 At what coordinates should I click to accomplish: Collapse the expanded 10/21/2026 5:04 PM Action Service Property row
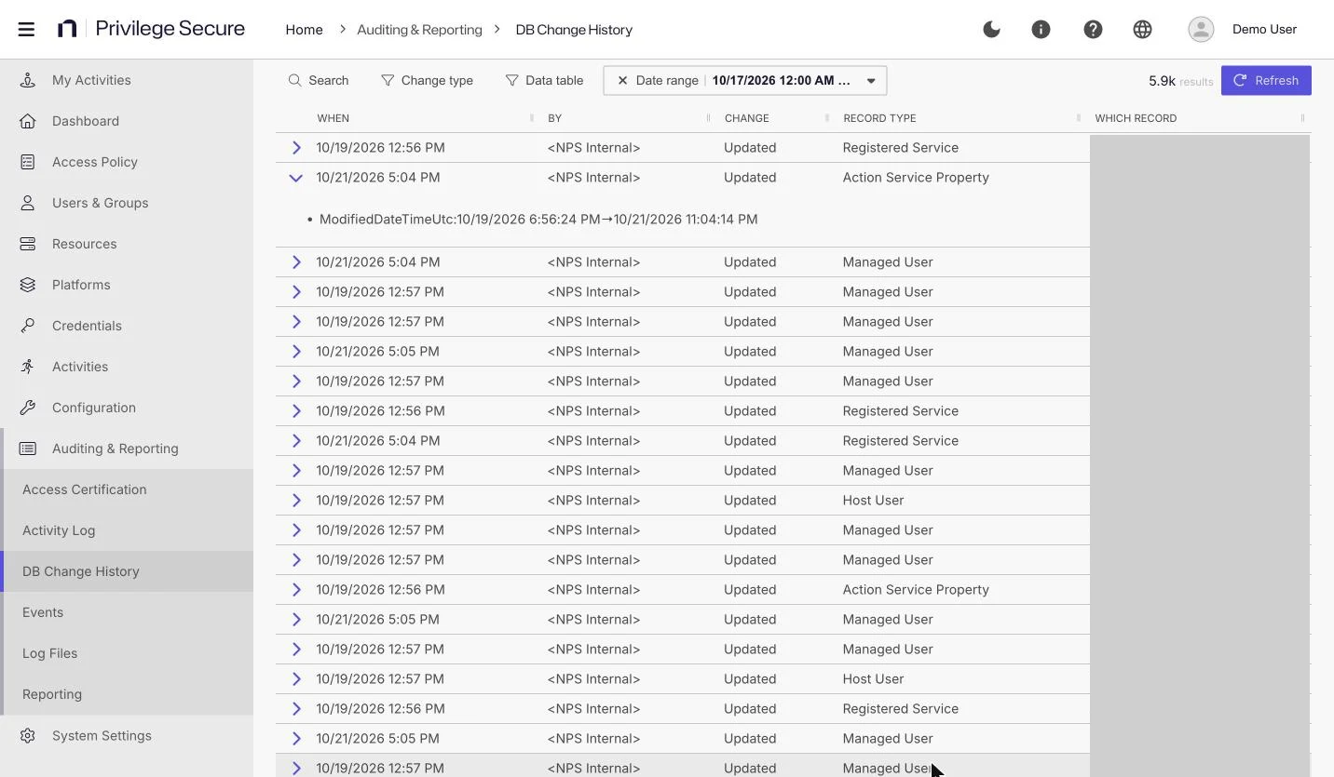coord(295,178)
